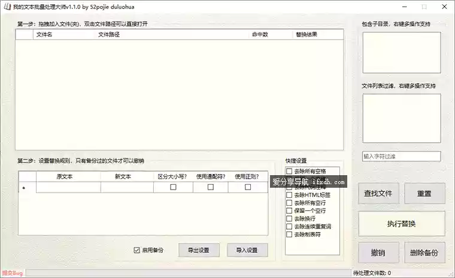Click the 包含子目录 list box
Viewport: 455px width, 278px height.
point(402,53)
